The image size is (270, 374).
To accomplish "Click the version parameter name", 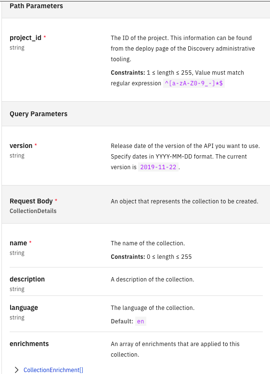I will (21, 146).
